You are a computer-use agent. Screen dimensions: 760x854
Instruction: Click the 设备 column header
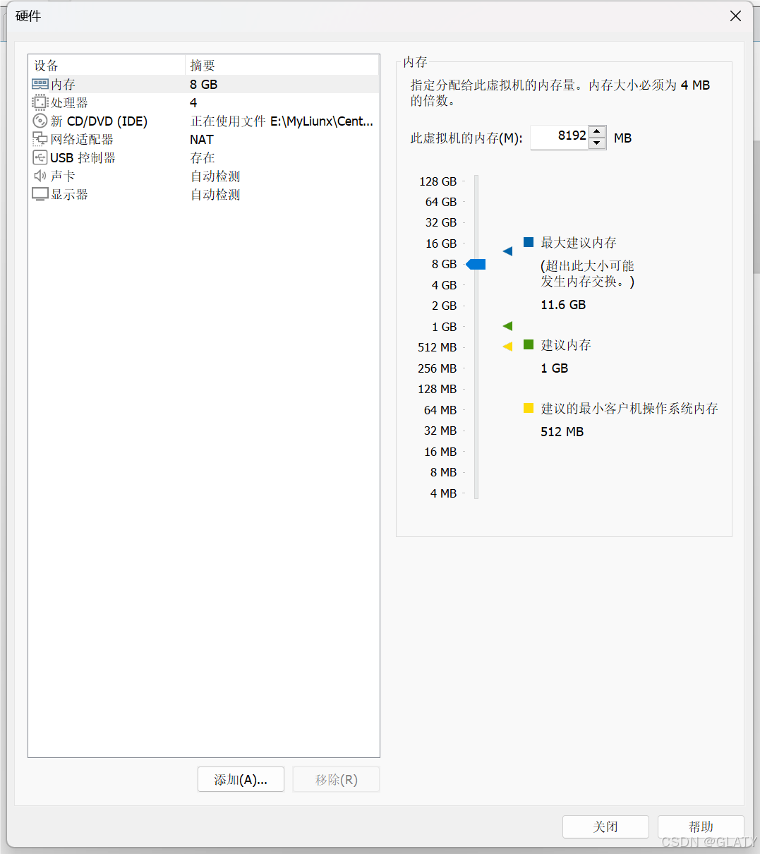[107, 66]
